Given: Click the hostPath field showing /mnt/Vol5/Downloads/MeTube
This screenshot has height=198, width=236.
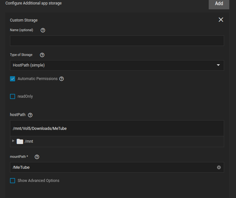Looking at the screenshot, I should tap(117, 128).
